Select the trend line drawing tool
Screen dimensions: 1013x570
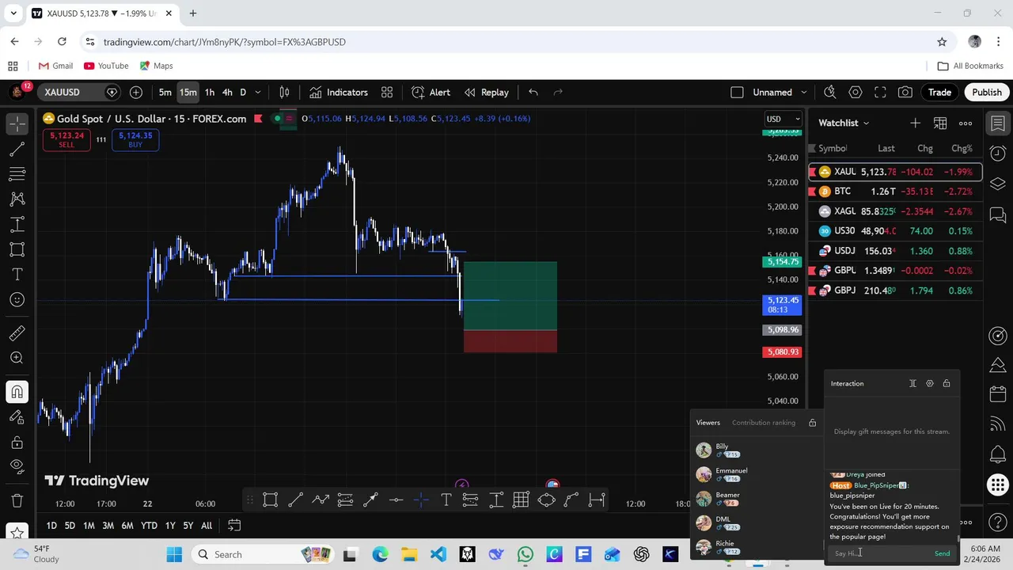tap(17, 149)
